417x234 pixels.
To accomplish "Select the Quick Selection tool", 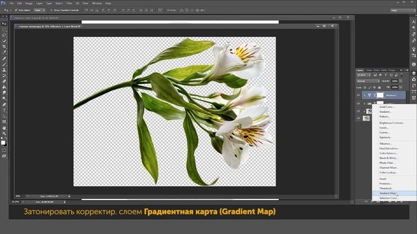I will (4, 41).
